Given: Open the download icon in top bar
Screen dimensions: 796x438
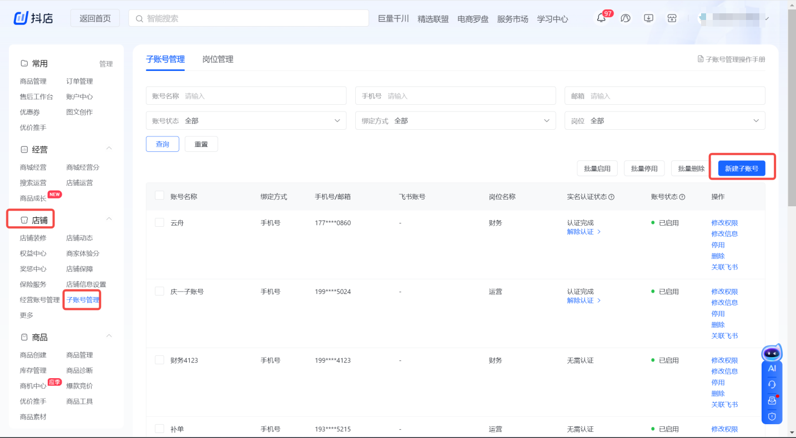Looking at the screenshot, I should tap(648, 18).
